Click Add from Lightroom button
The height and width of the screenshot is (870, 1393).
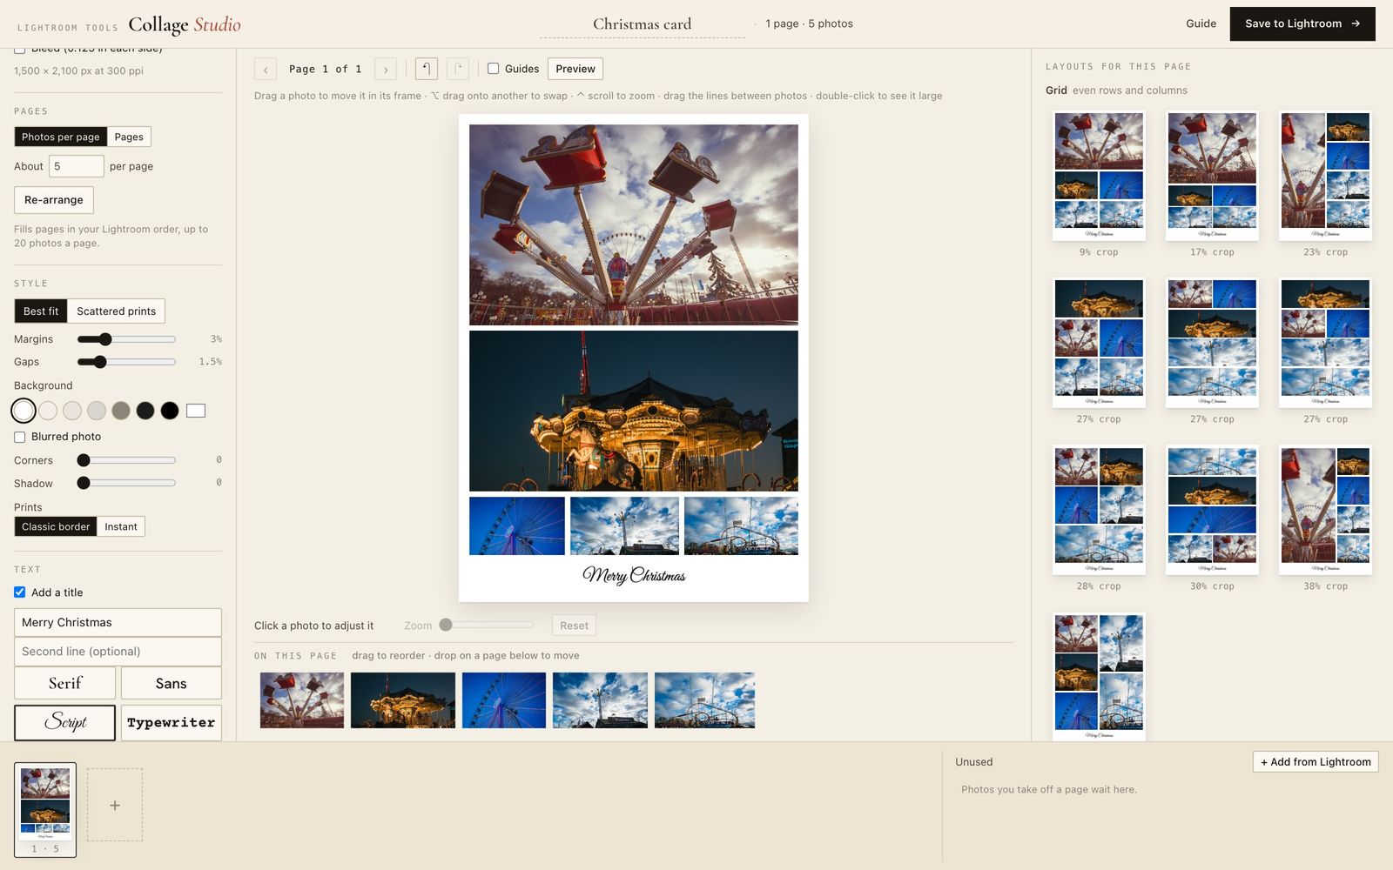(x=1316, y=762)
